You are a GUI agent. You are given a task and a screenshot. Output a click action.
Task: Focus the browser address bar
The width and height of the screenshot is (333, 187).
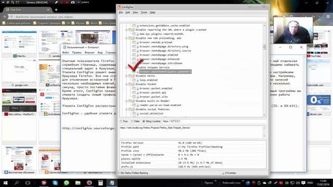(x=61, y=17)
